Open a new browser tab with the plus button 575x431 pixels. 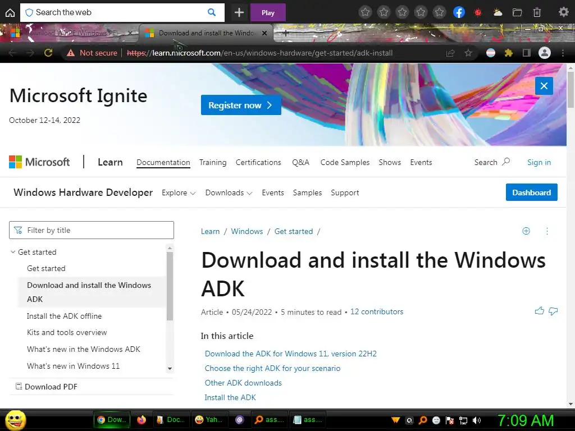pyautogui.click(x=286, y=33)
